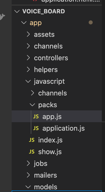Open the application.js file

[x=63, y=128]
